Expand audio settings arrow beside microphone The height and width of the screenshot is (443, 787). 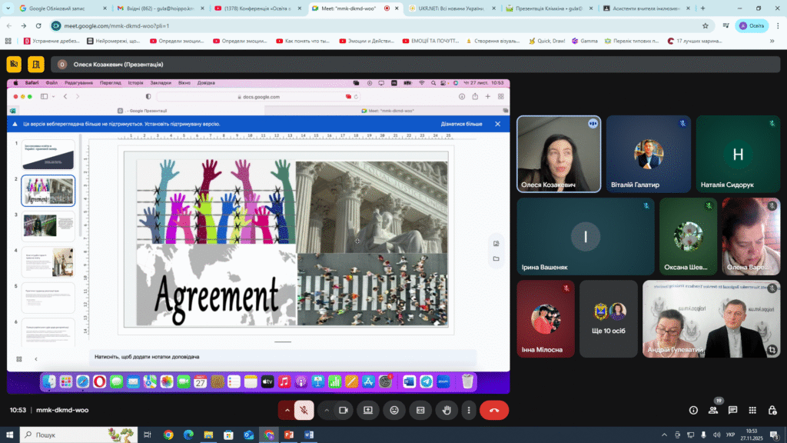[x=287, y=411]
